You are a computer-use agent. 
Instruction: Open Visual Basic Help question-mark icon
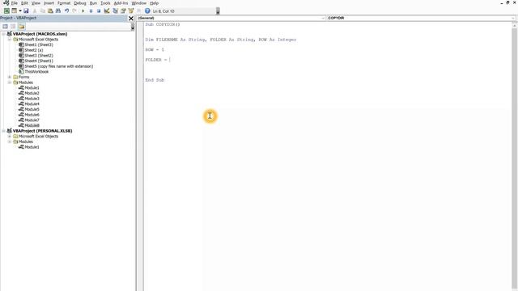147,11
